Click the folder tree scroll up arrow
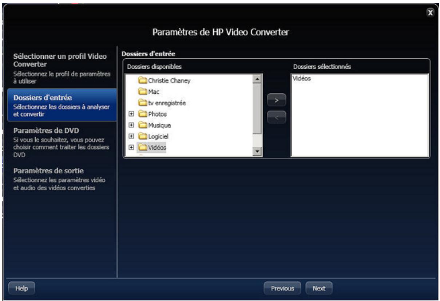The width and height of the screenshot is (440, 301). pyautogui.click(x=257, y=79)
